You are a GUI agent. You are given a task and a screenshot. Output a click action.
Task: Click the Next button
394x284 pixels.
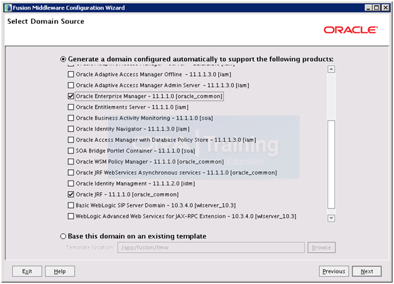[x=367, y=271]
